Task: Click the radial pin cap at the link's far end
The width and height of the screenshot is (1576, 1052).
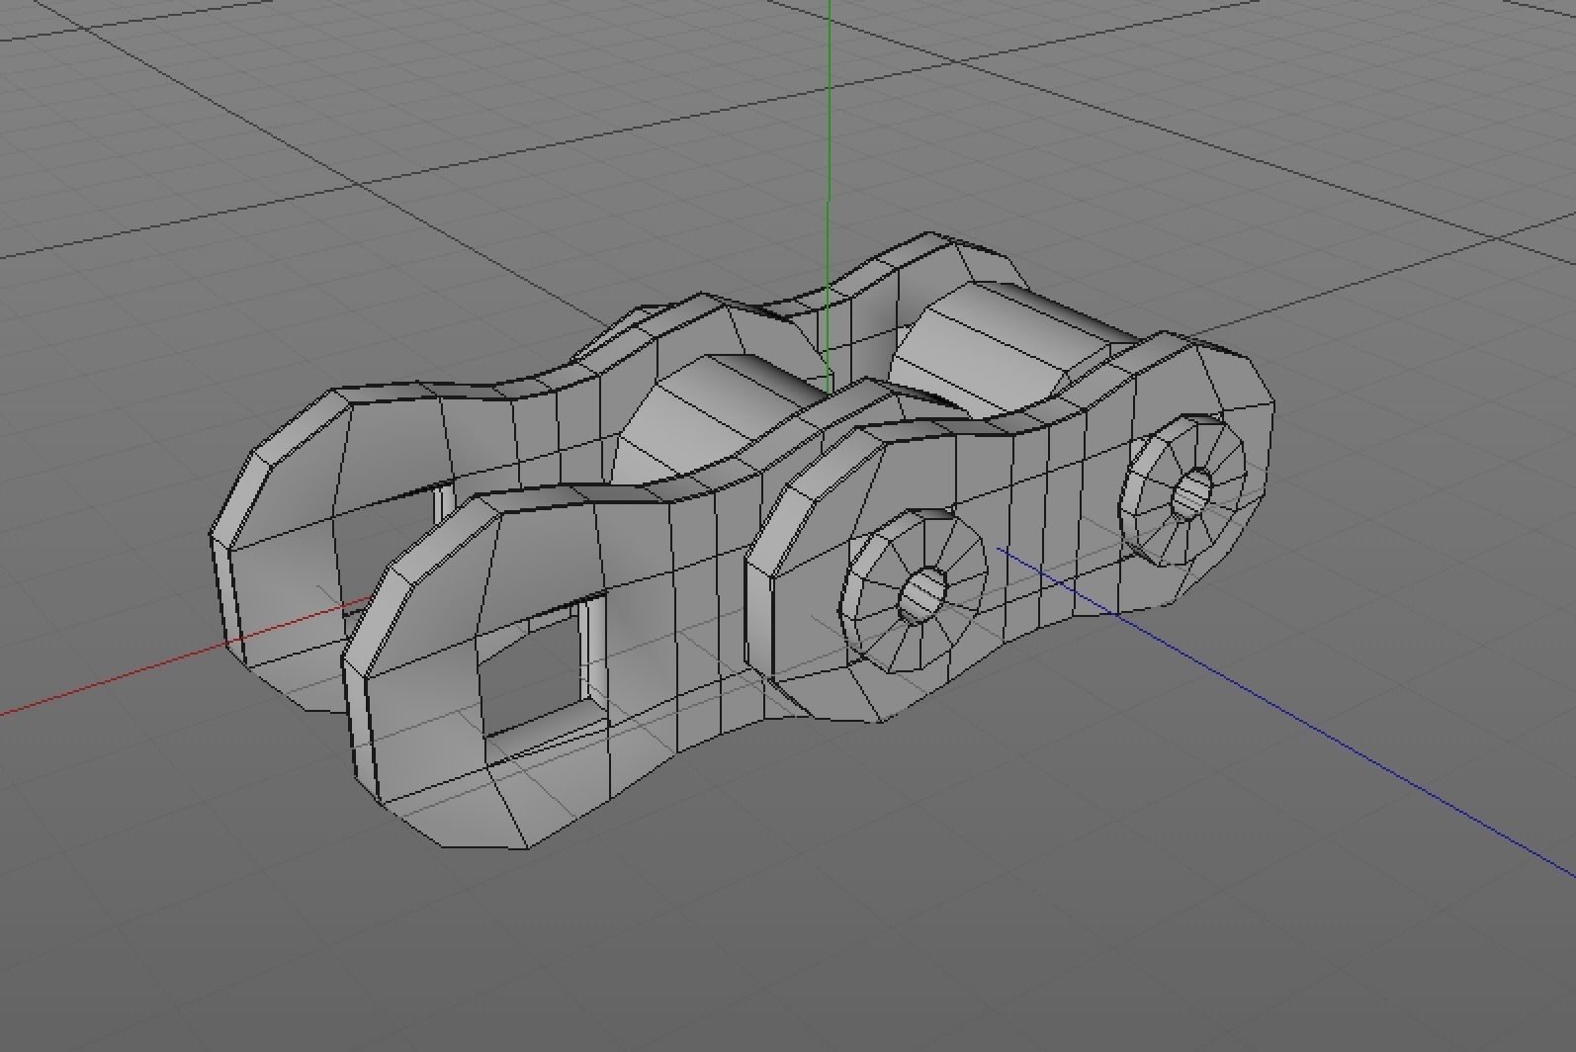Action: [1184, 489]
